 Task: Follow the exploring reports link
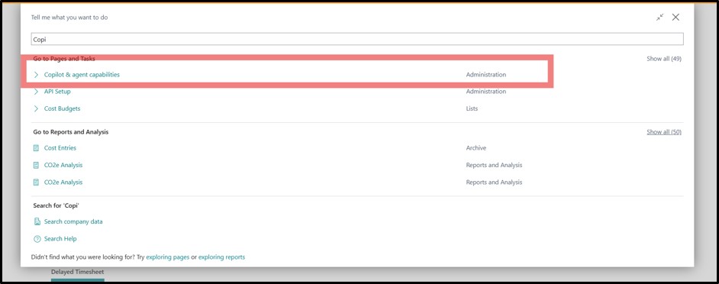221,257
